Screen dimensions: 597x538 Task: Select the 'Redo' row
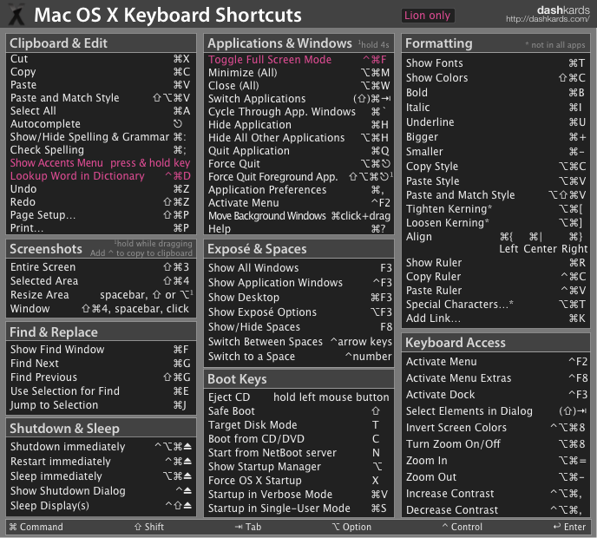pos(101,202)
